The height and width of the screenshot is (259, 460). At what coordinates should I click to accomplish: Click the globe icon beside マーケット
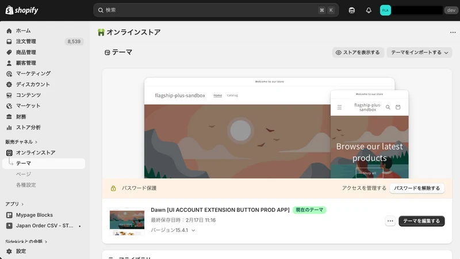pos(9,106)
